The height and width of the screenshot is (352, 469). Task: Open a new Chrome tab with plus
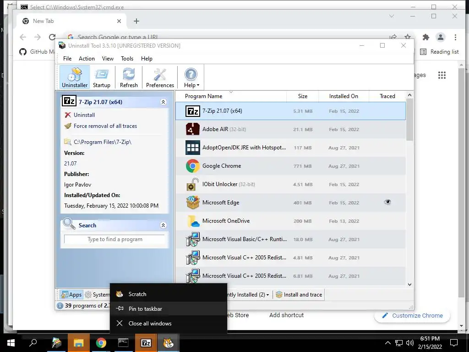tap(136, 21)
